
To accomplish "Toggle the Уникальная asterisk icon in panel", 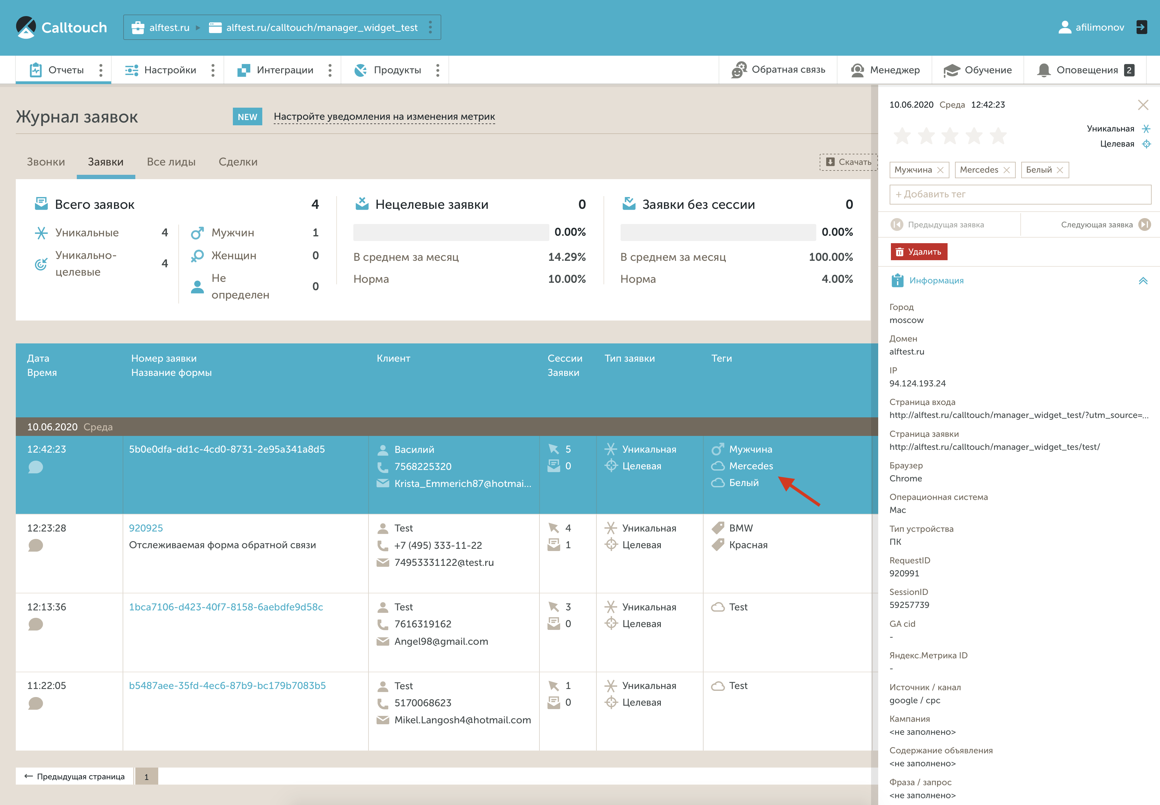I will tap(1146, 129).
